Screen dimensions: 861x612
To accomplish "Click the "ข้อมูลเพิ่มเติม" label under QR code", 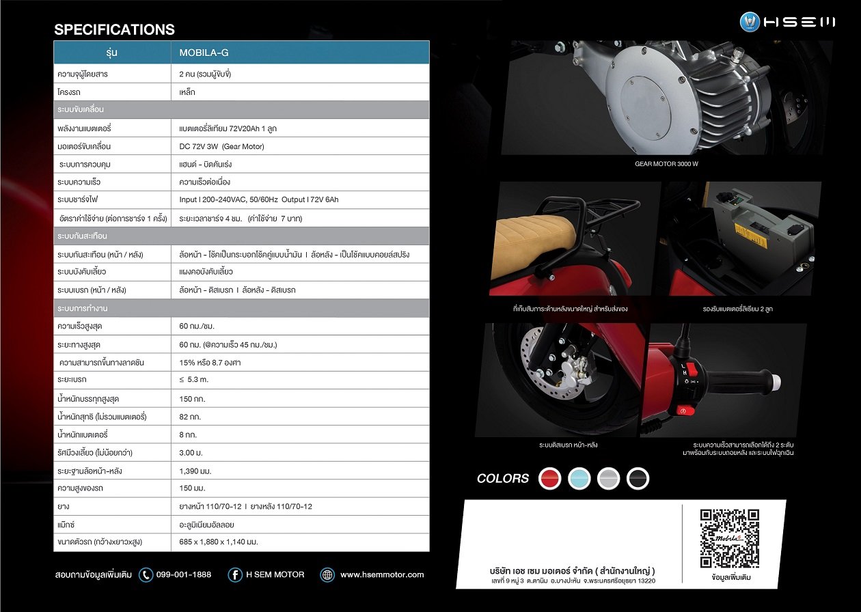I will tap(730, 578).
